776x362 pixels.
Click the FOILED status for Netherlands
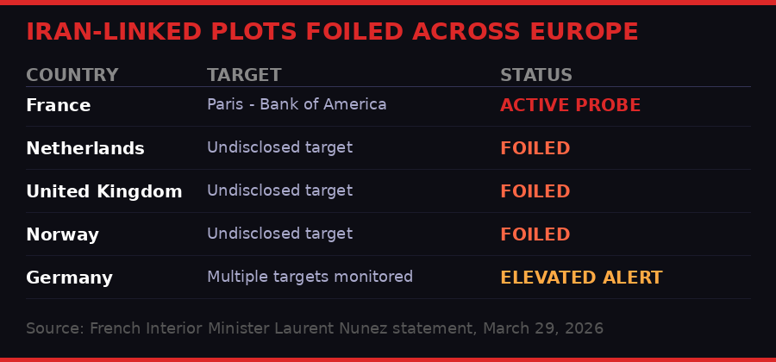[535, 148]
